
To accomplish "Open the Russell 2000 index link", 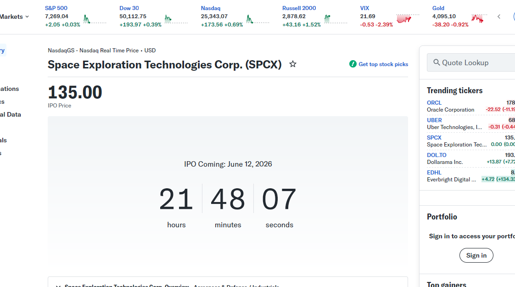I will pyautogui.click(x=299, y=8).
